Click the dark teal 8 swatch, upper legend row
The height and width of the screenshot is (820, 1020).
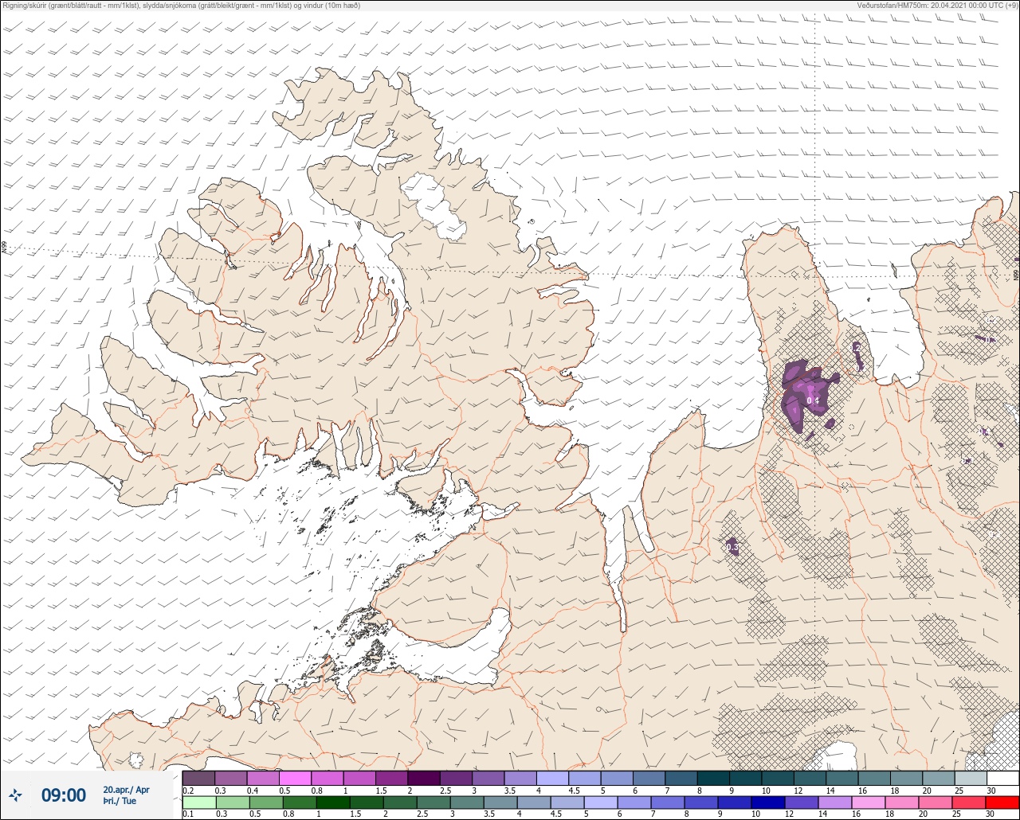(713, 778)
